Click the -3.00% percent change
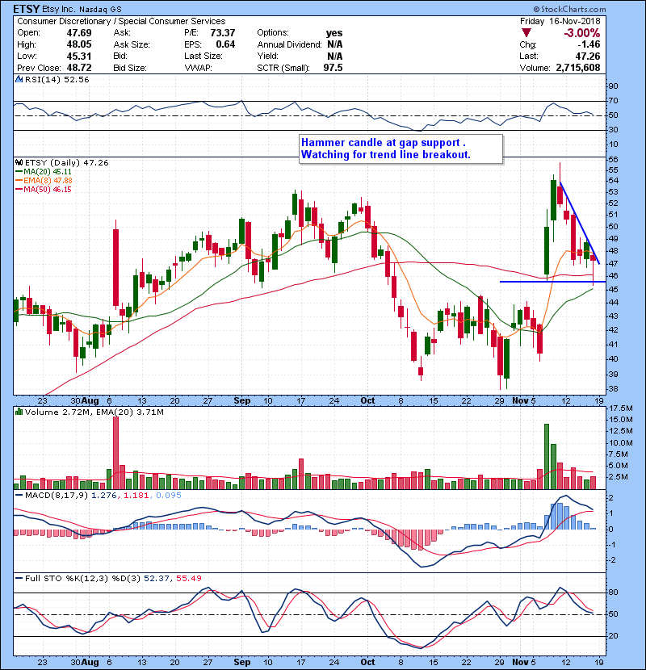This screenshot has width=646, height=670. pyautogui.click(x=582, y=33)
